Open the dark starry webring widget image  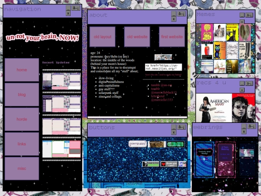point(246,153)
